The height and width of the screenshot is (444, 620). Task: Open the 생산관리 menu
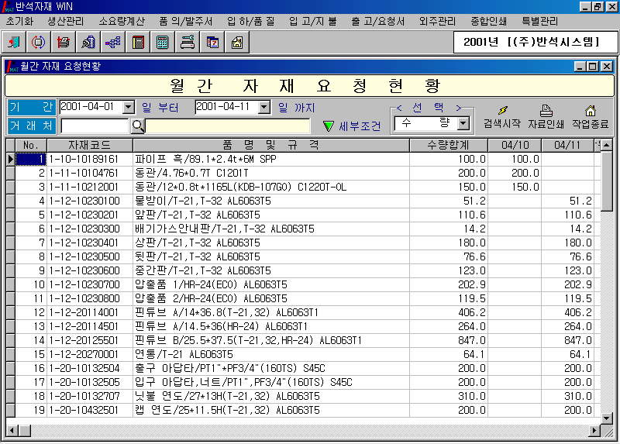(67, 21)
